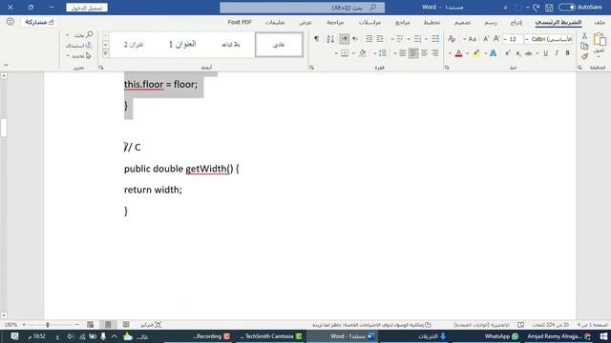Click the Cut scissors icon
This screenshot has height=343, width=611.
point(584,36)
